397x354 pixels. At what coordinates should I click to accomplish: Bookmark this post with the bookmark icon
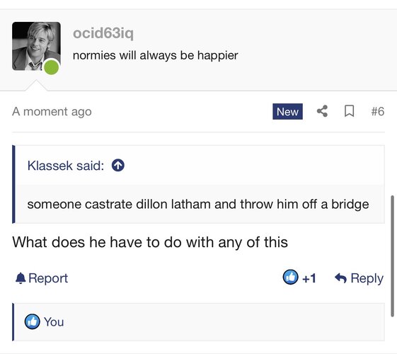pyautogui.click(x=349, y=111)
